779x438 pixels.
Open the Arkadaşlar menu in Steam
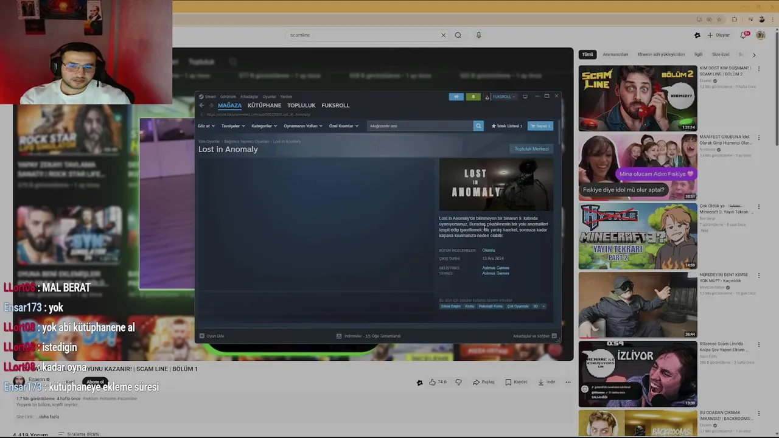pyautogui.click(x=249, y=97)
